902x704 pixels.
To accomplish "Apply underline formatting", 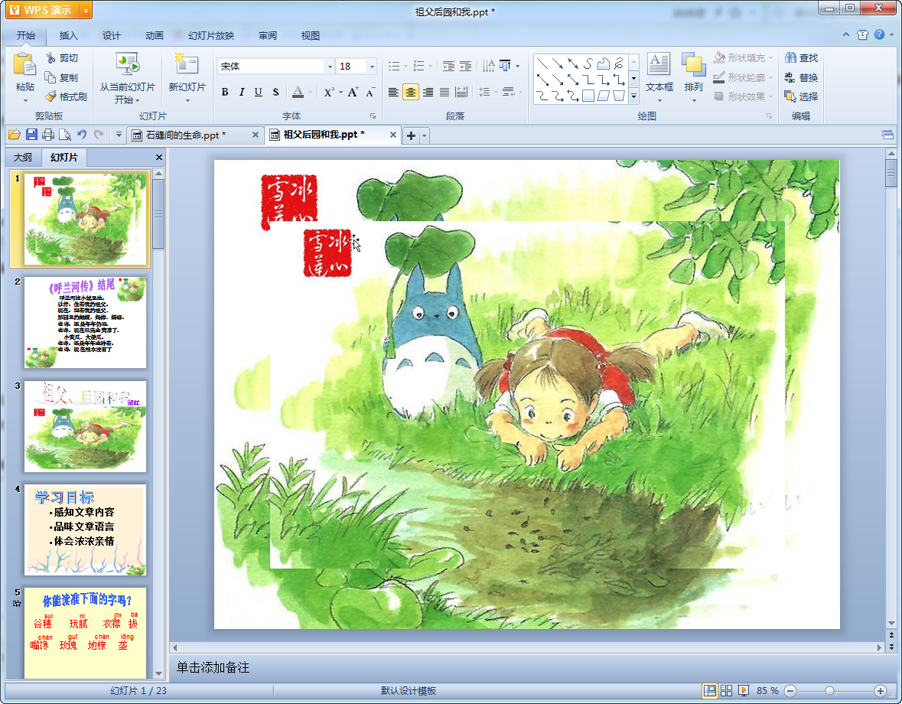I will point(259,92).
